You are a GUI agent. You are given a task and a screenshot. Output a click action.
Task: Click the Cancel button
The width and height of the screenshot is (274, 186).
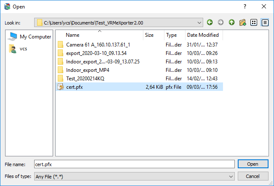tap(253, 176)
